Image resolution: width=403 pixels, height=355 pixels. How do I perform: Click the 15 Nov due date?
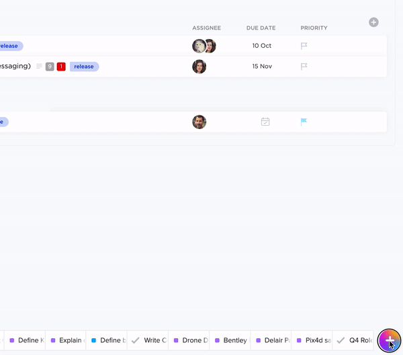tap(261, 67)
